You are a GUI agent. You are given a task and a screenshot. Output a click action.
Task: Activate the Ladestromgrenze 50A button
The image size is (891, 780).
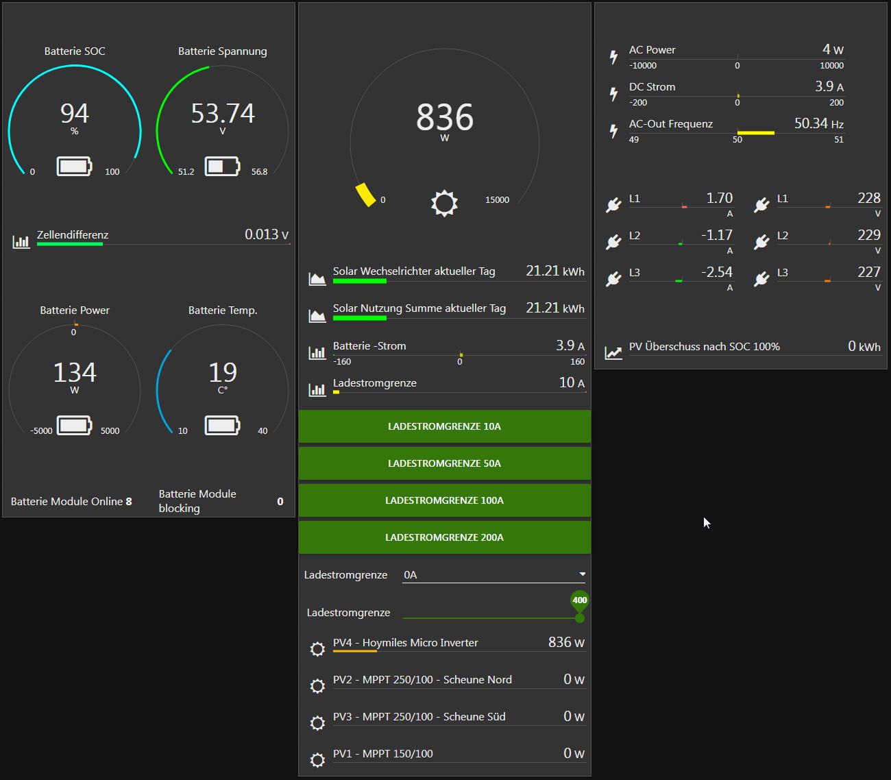(x=444, y=463)
